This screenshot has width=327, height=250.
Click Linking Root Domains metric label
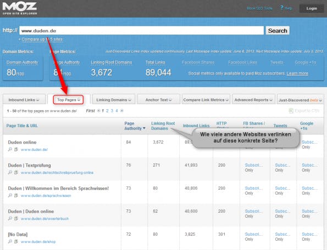(112, 63)
